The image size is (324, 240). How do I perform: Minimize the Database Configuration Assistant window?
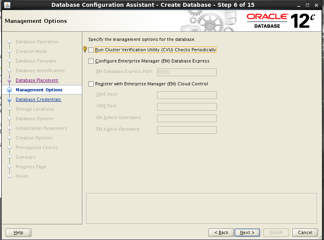[298, 5]
